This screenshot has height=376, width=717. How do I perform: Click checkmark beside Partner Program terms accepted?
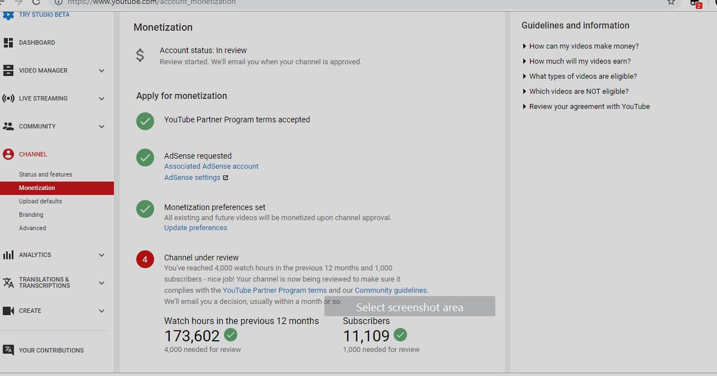[145, 121]
